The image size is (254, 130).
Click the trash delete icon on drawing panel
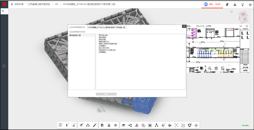[x=216, y=68]
